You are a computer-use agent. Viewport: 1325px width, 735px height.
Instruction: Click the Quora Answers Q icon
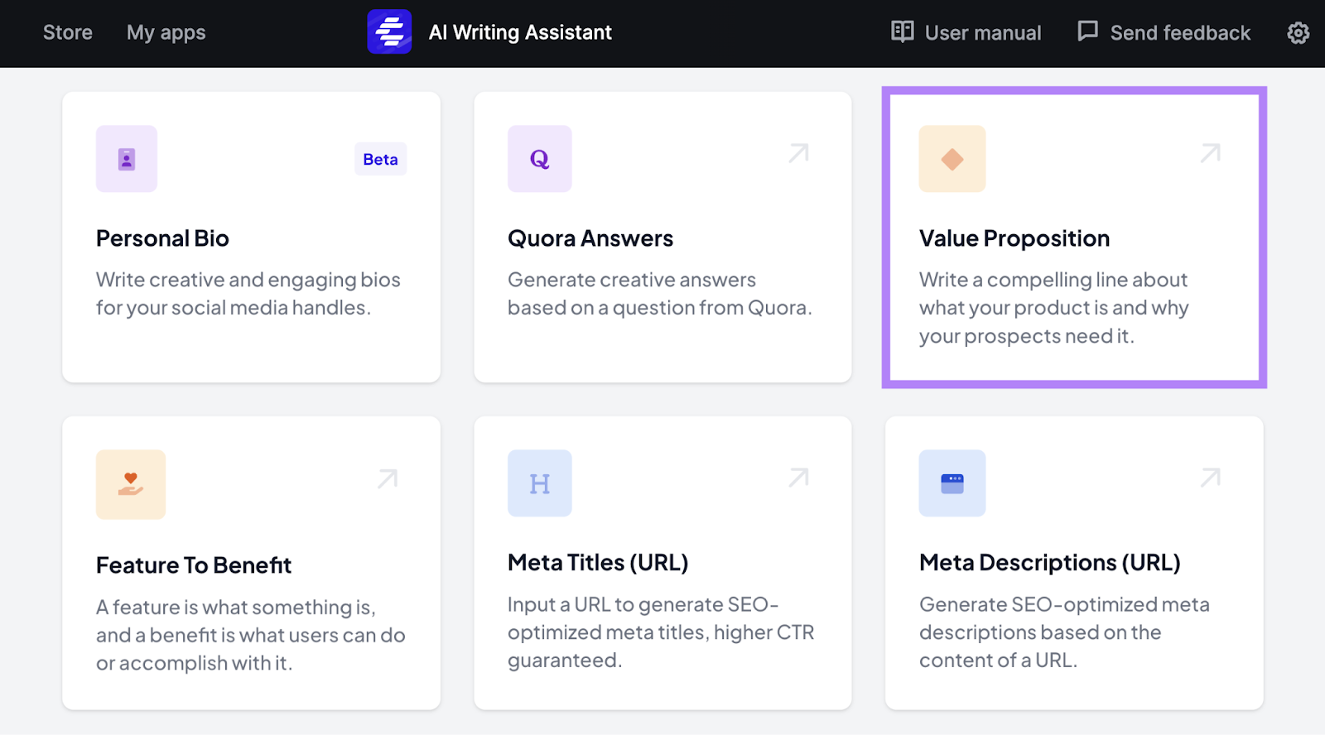(539, 159)
